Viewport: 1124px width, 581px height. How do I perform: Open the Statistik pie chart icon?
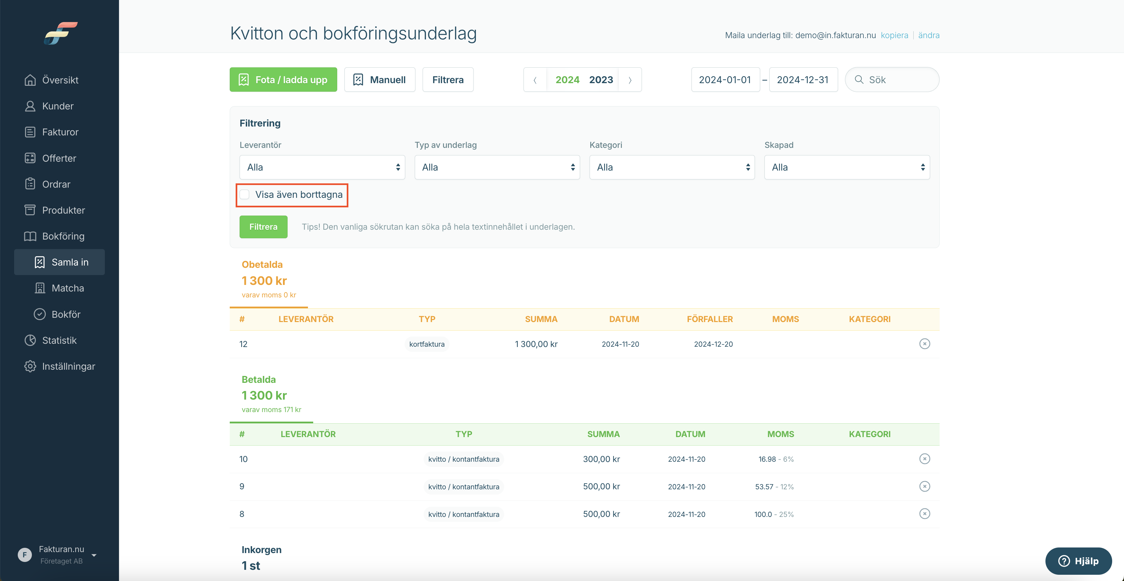(30, 340)
